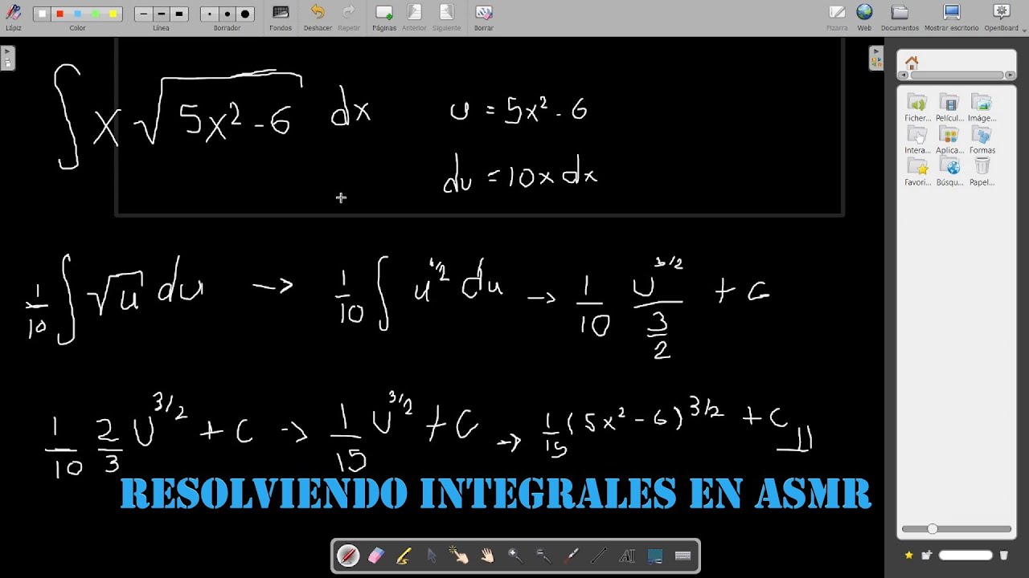Choose the small eraser size
The image size is (1029, 578).
[210, 14]
